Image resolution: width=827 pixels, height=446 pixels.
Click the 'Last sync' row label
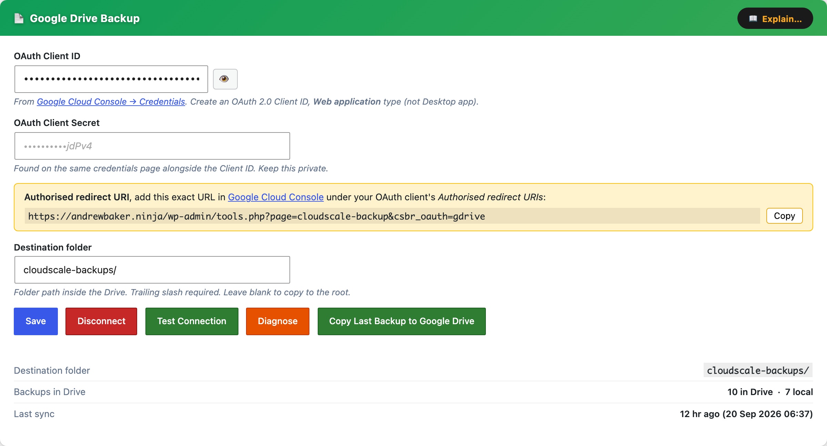click(x=34, y=414)
